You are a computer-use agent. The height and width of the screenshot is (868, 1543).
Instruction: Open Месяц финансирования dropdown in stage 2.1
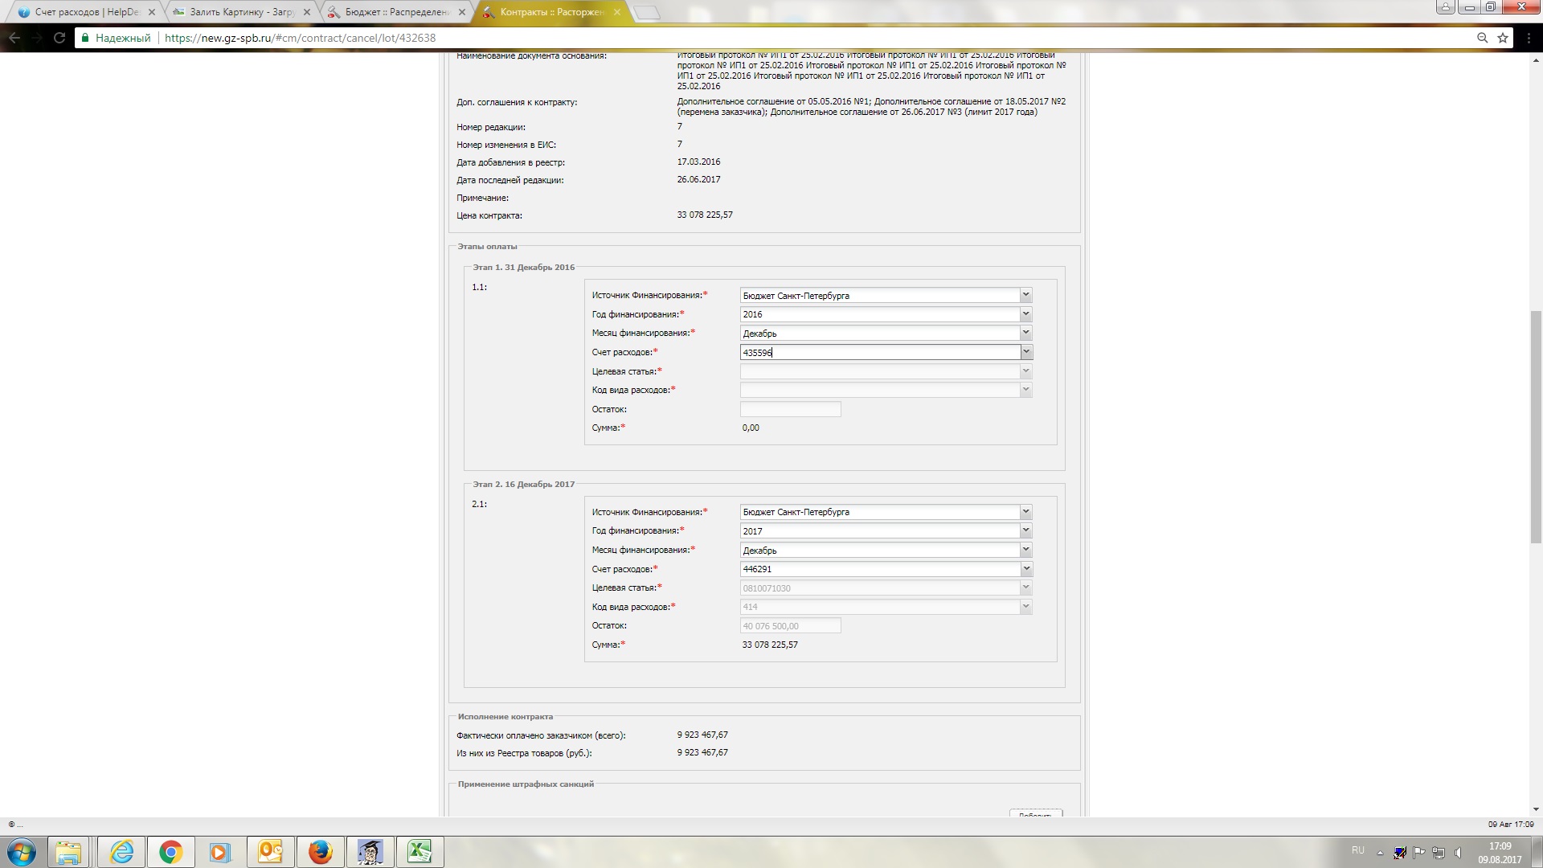tap(1025, 550)
